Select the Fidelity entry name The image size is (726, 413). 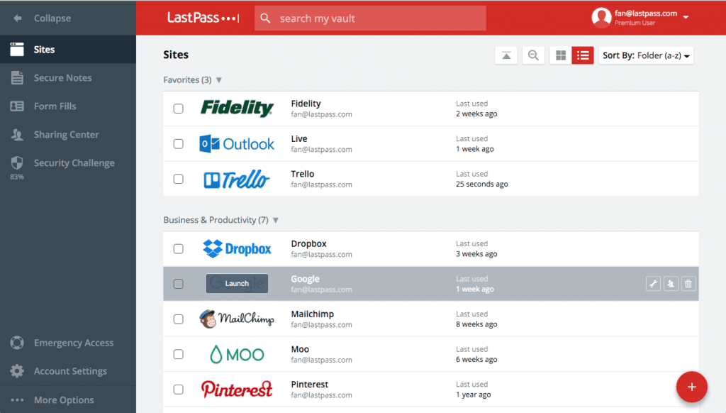pyautogui.click(x=306, y=104)
